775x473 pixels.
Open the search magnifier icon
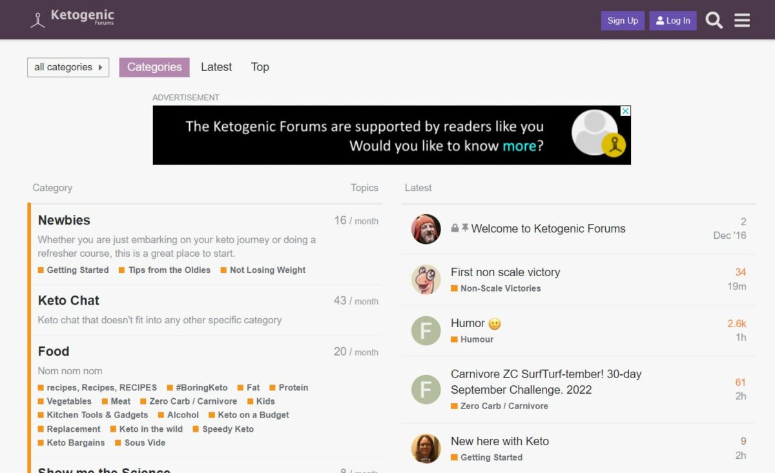click(x=714, y=21)
